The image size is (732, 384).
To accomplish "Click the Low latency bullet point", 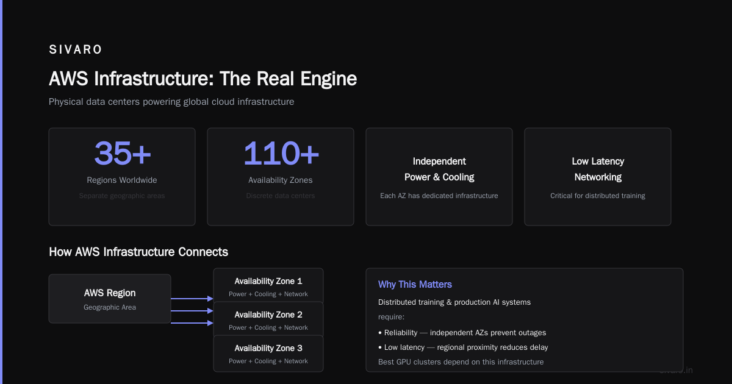I will tap(463, 347).
